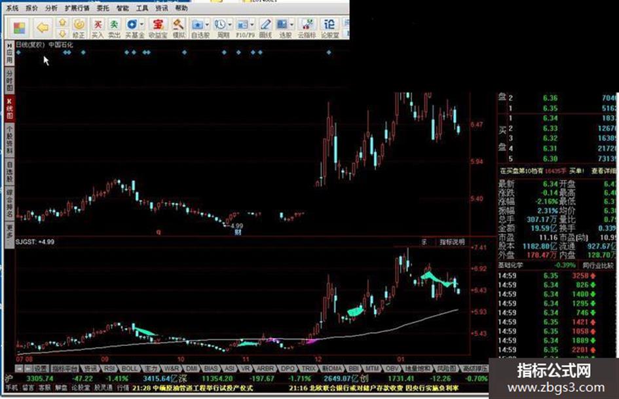Open the 自选股 sidebar tab
The width and height of the screenshot is (619, 399).
pyautogui.click(x=9, y=171)
